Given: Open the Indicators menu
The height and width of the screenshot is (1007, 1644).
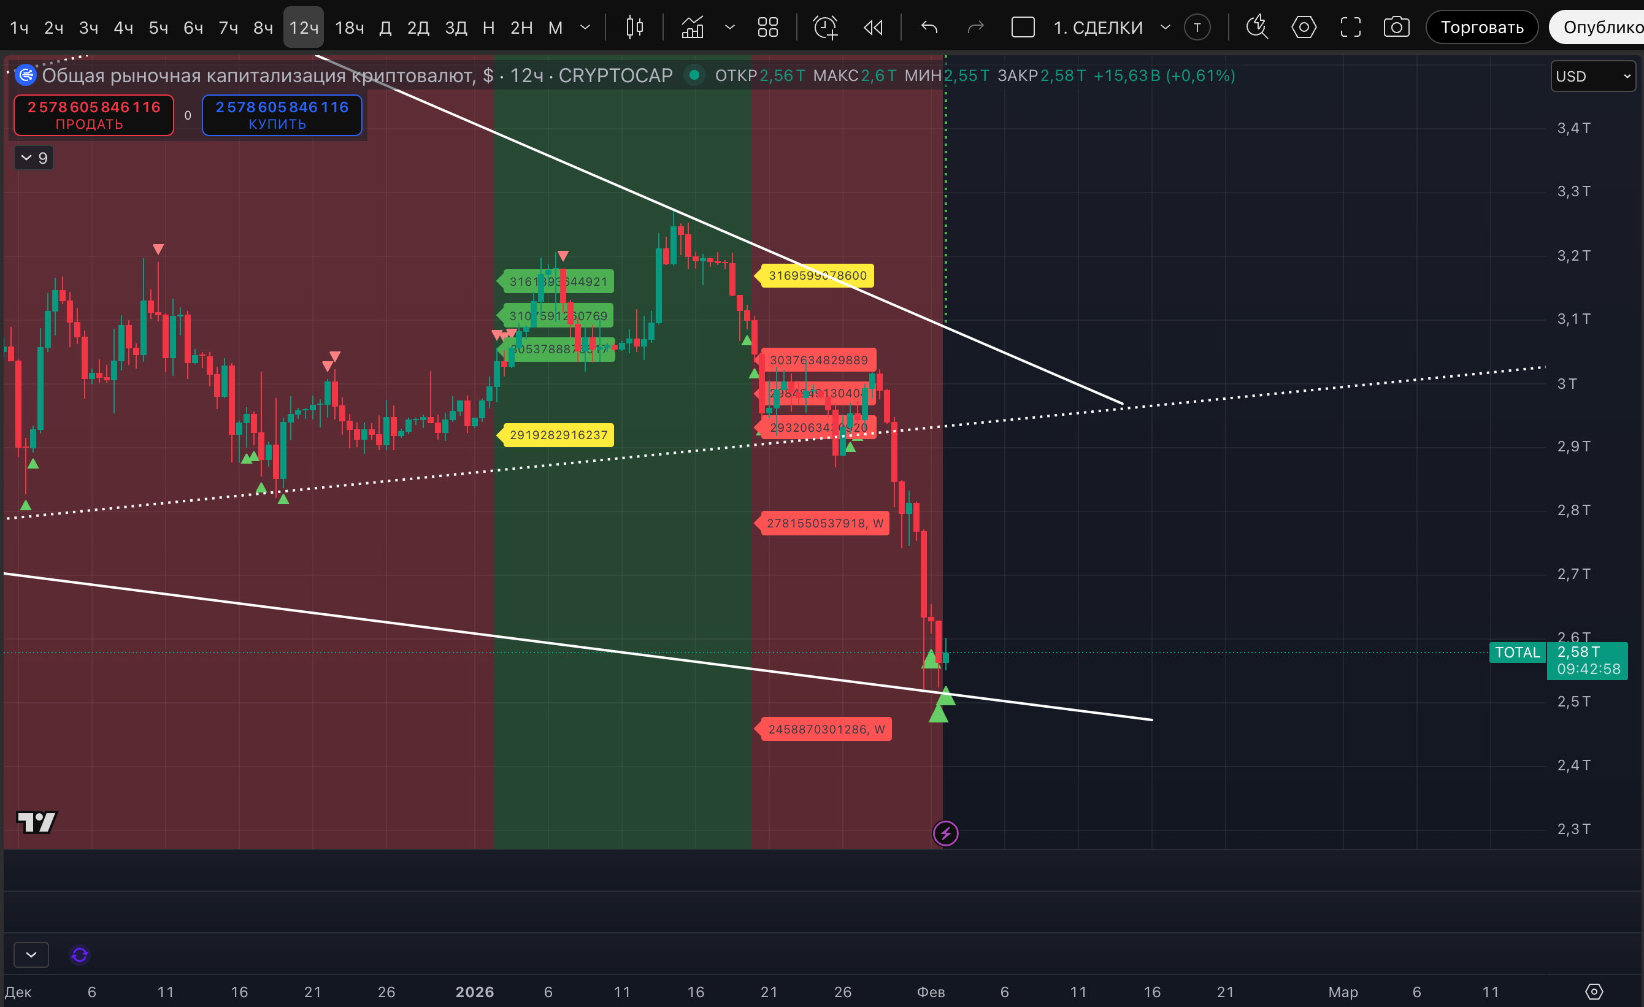Looking at the screenshot, I should [693, 28].
